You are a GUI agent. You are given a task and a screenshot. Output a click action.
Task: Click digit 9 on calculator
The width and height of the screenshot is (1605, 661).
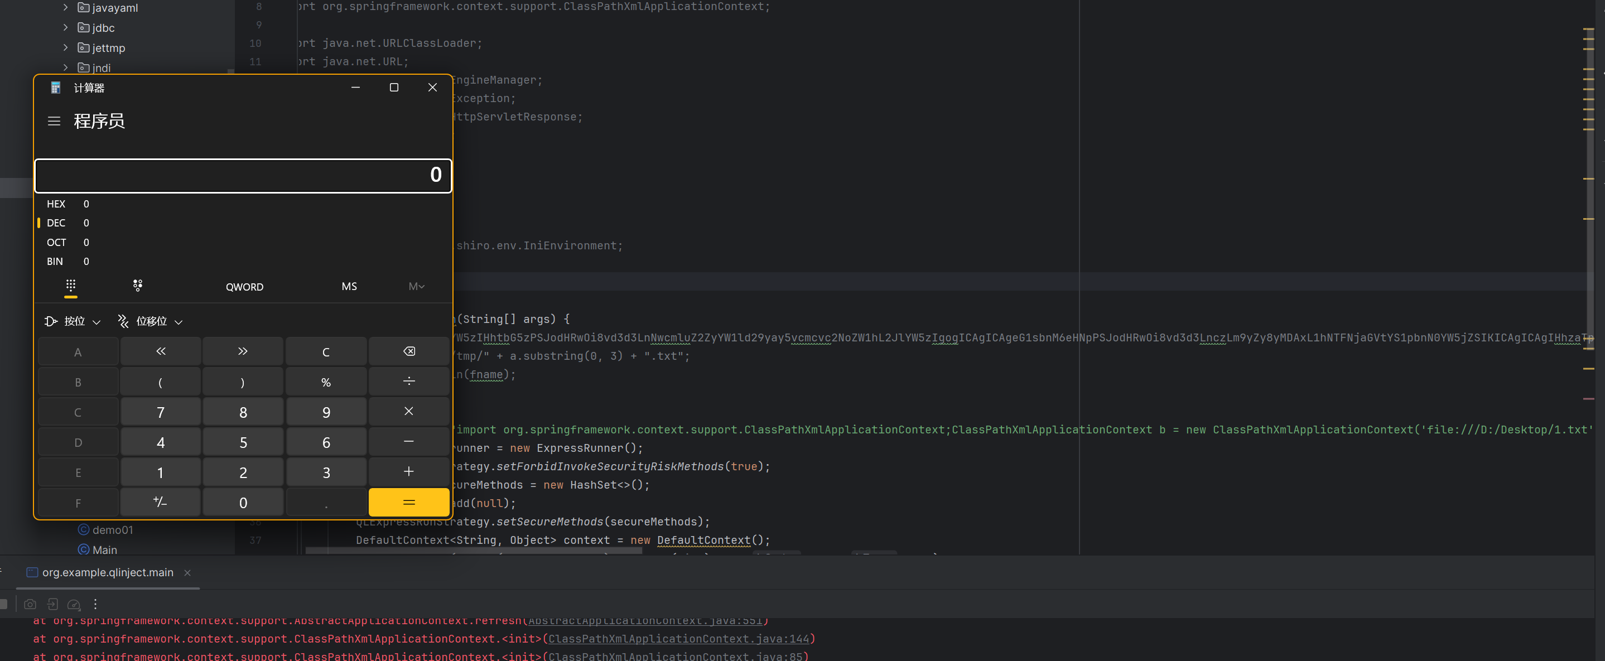pyautogui.click(x=326, y=412)
